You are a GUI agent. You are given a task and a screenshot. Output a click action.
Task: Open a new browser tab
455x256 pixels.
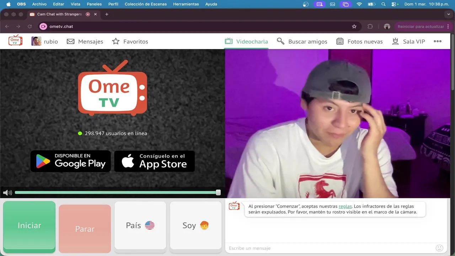click(x=107, y=14)
